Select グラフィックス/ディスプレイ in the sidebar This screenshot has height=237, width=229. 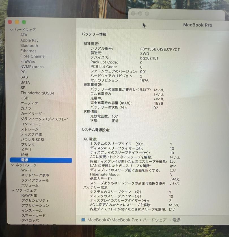pos(45,119)
